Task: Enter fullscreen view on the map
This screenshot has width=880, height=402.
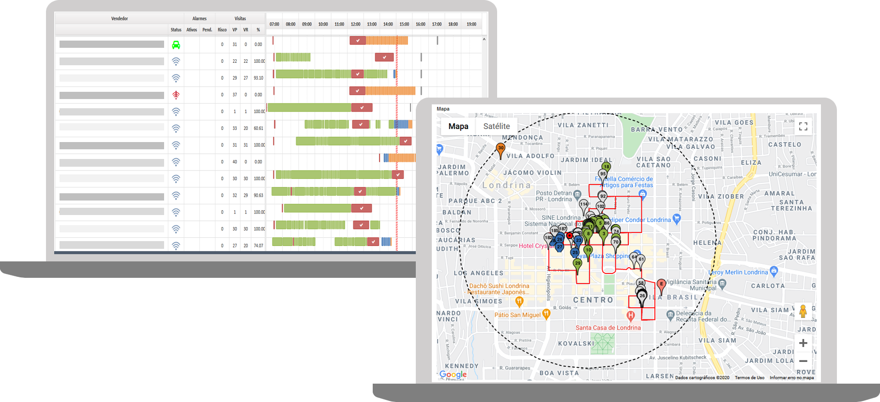Action: 803,127
